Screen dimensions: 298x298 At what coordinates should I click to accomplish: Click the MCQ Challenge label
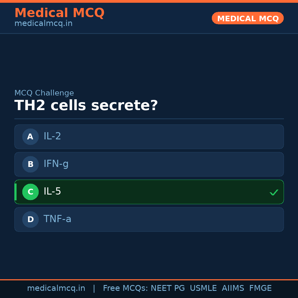pyautogui.click(x=44, y=93)
